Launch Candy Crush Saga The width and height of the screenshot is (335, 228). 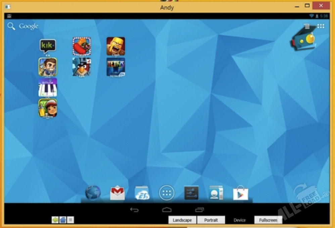82,46
